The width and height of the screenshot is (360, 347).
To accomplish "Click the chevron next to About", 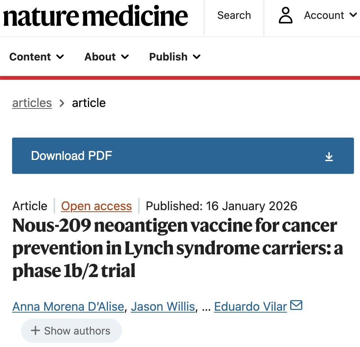I will pos(125,57).
